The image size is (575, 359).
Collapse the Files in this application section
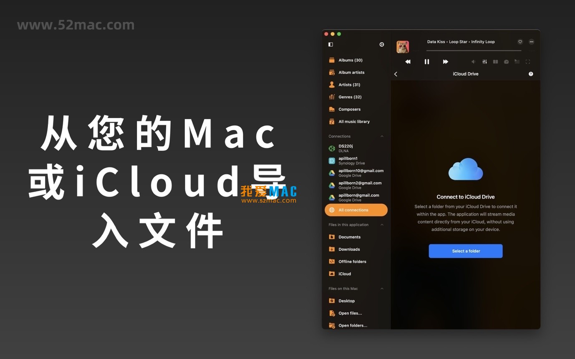(382, 224)
